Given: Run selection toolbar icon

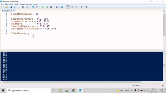Looking at the screenshot, I should pos(47,7).
